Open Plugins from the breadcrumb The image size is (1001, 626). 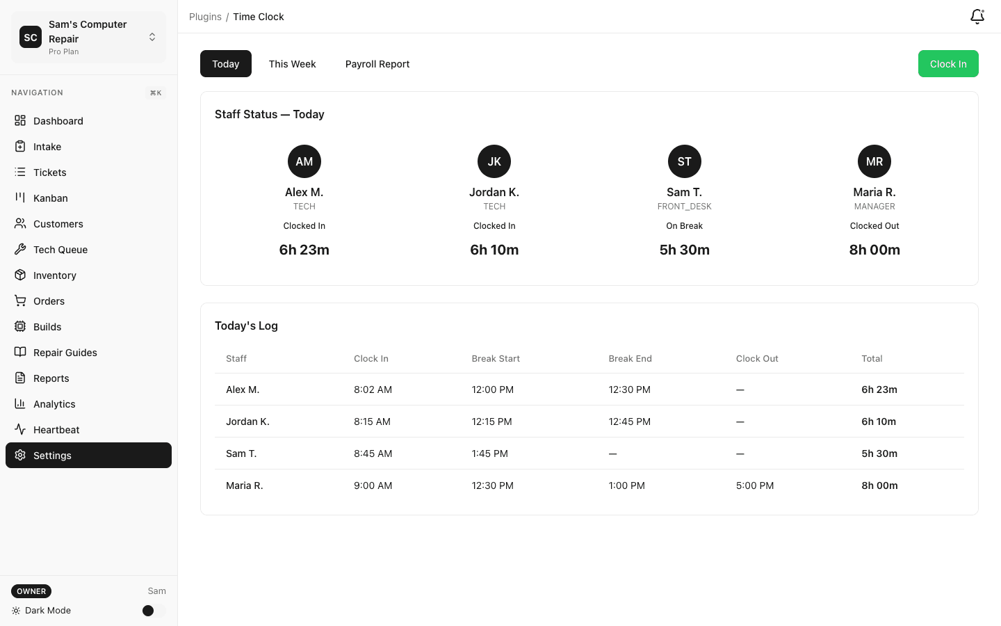click(204, 16)
